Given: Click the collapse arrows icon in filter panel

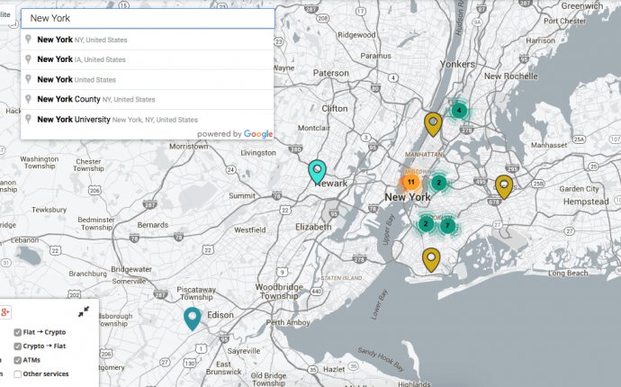Looking at the screenshot, I should pos(84,311).
